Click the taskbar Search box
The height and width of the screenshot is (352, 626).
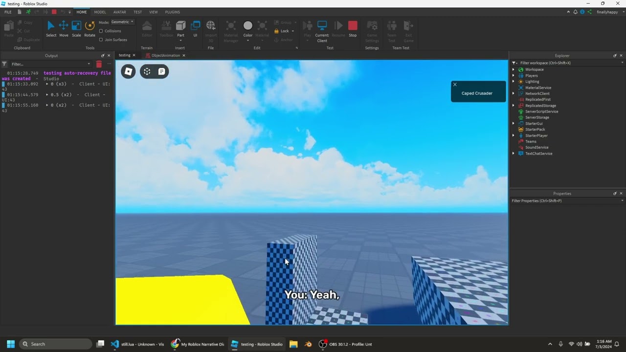[56, 344]
